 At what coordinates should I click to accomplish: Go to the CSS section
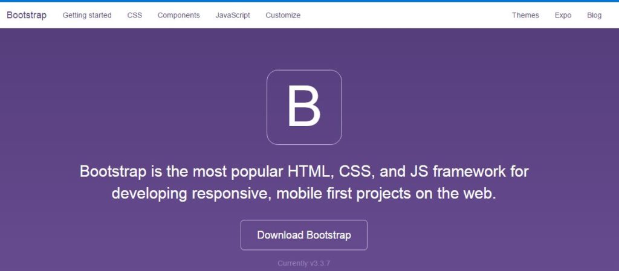click(135, 15)
